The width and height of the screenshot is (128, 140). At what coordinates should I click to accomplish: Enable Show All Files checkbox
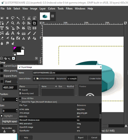point(20,98)
